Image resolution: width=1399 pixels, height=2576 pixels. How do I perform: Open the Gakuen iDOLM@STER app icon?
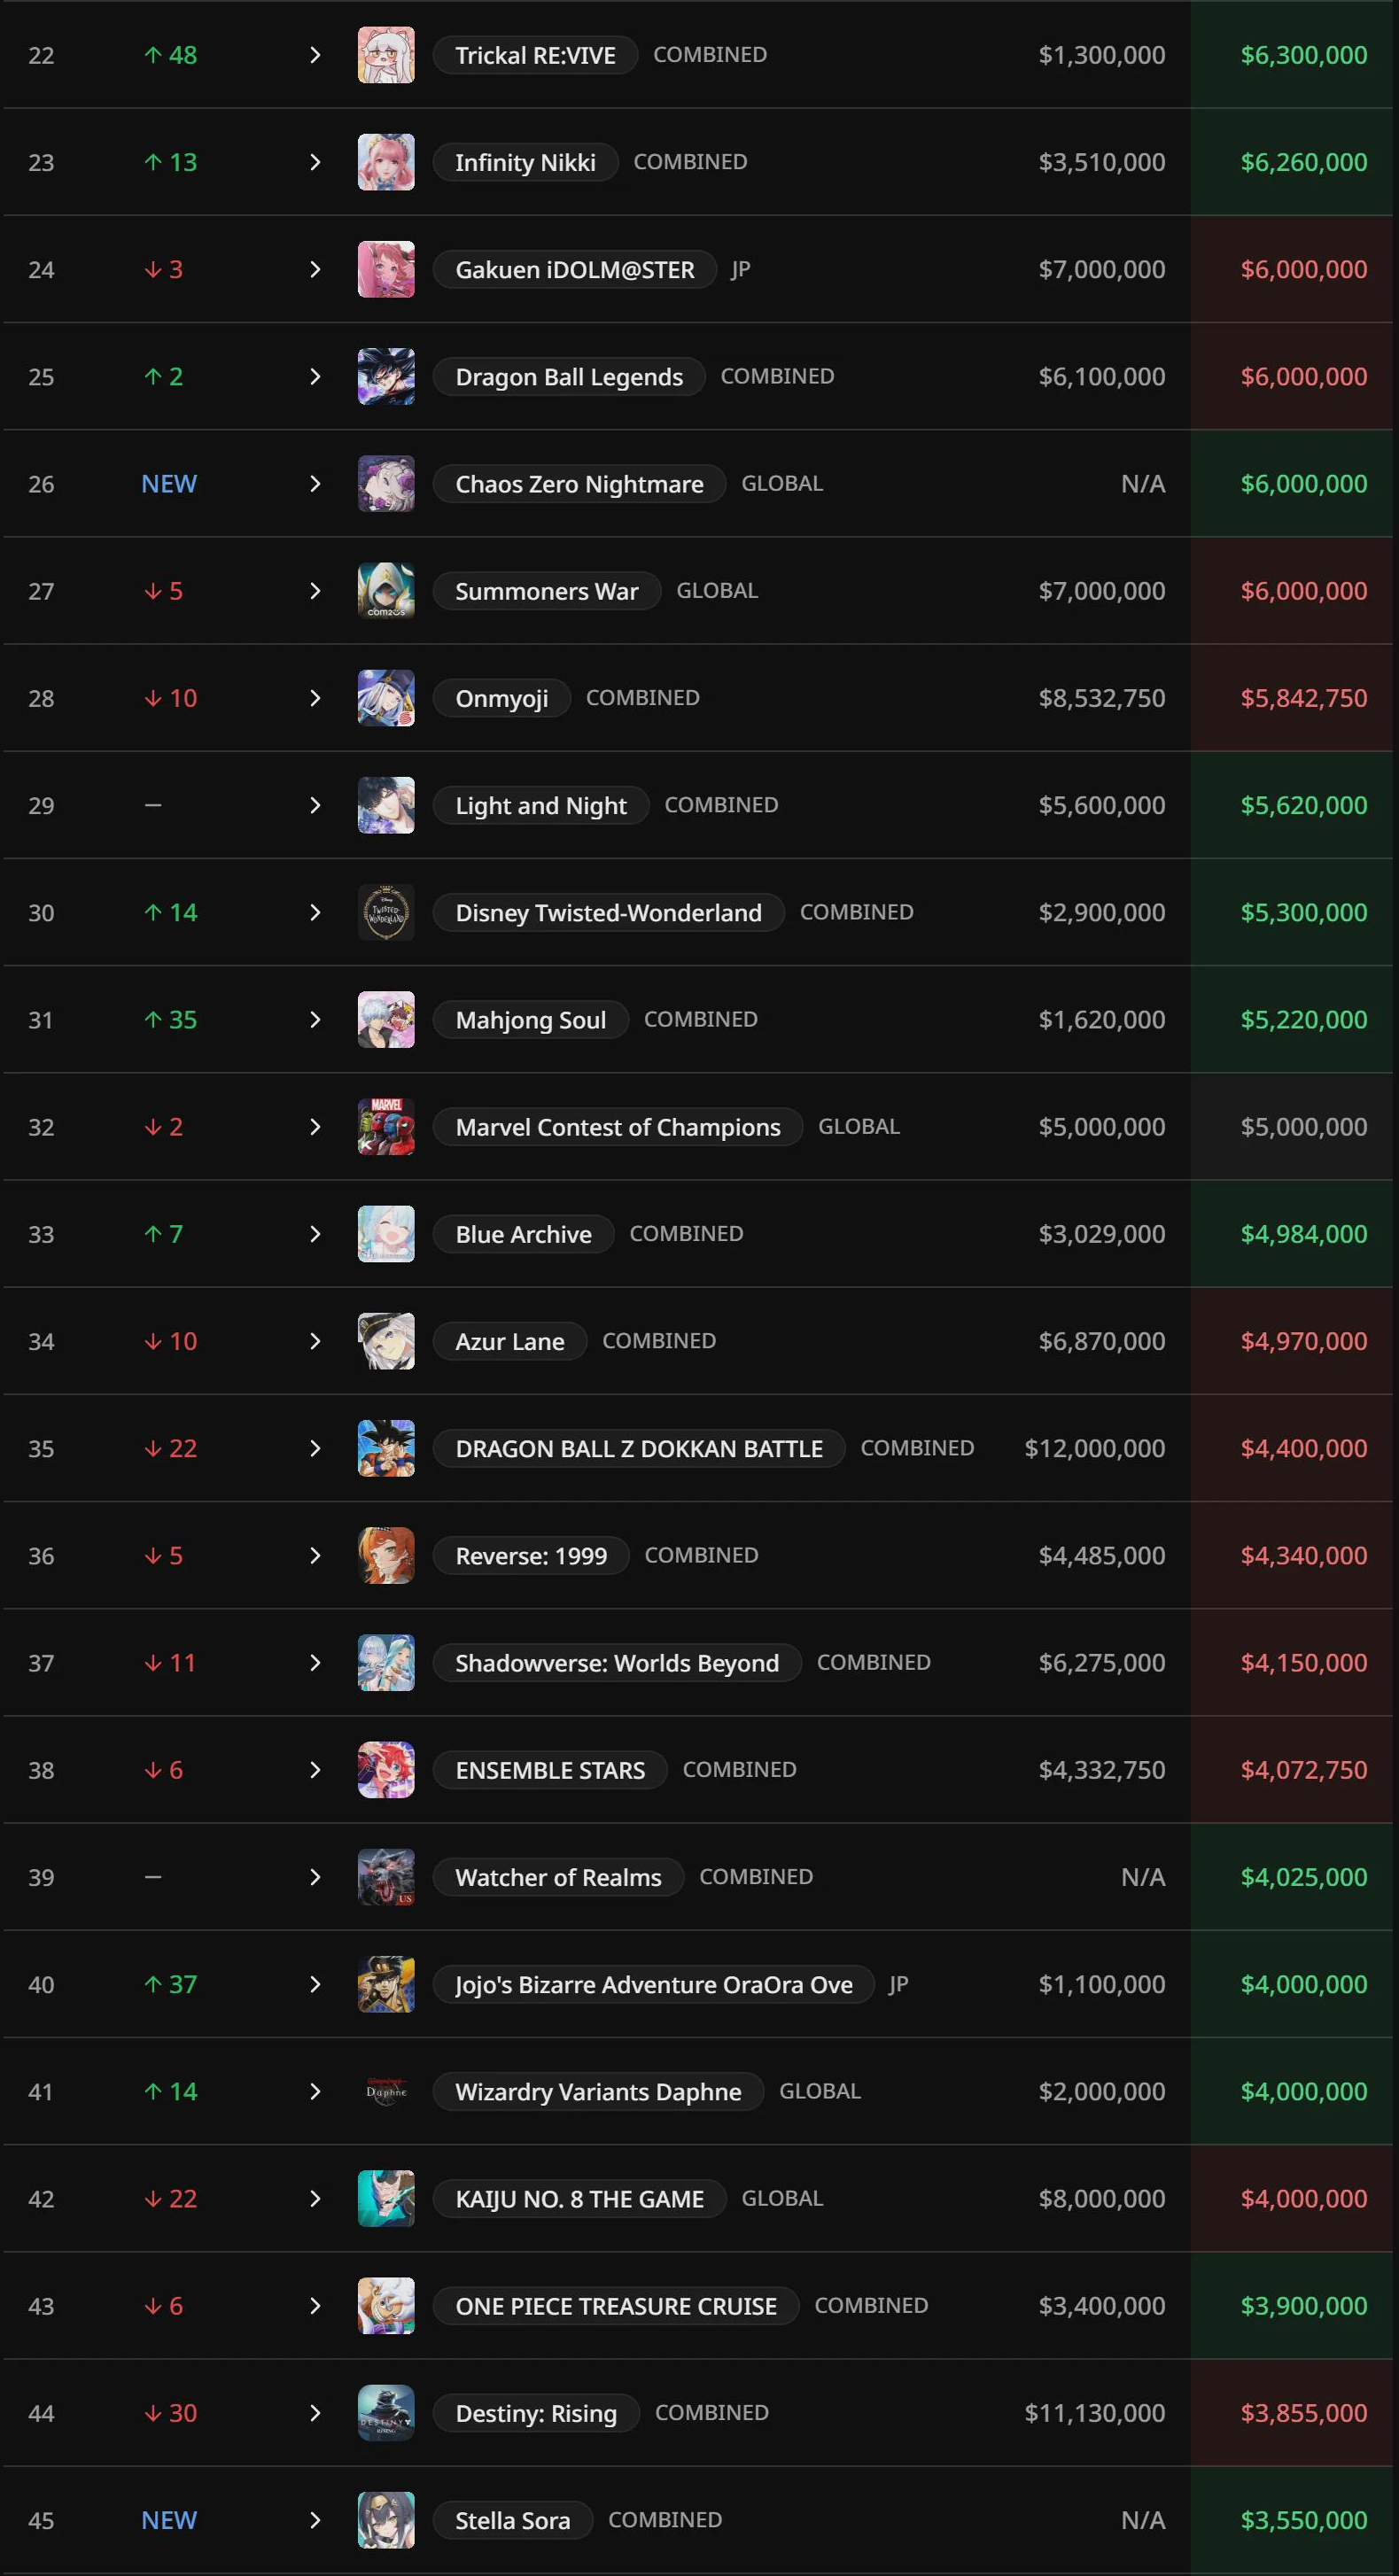386,269
